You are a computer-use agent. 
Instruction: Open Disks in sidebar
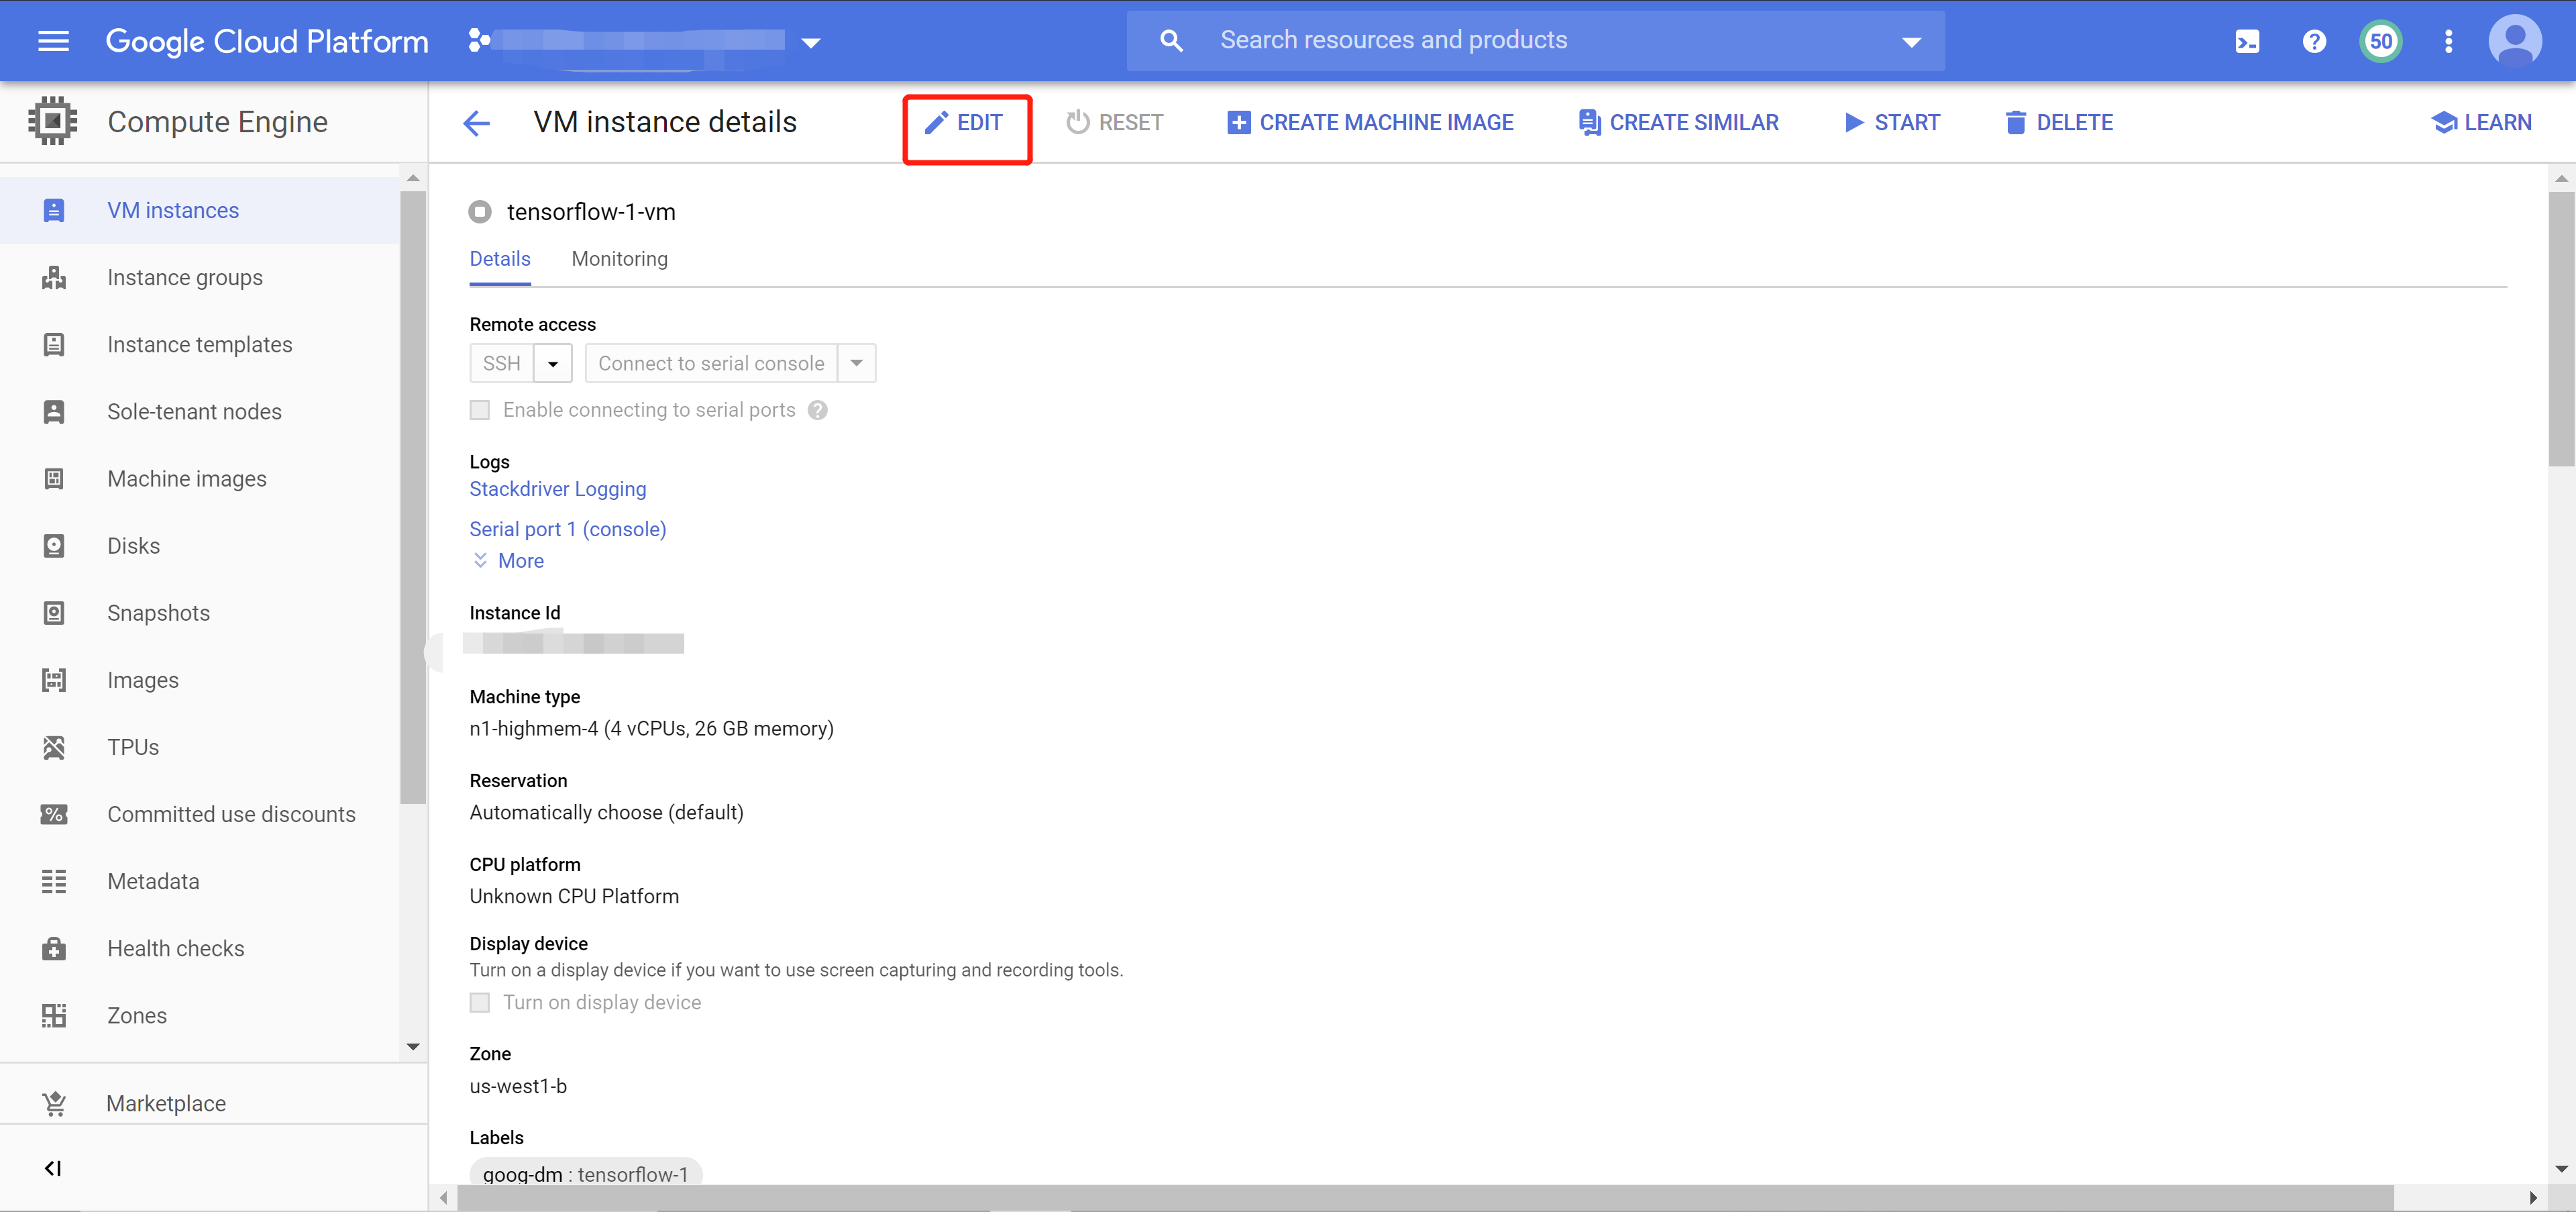tap(200, 545)
